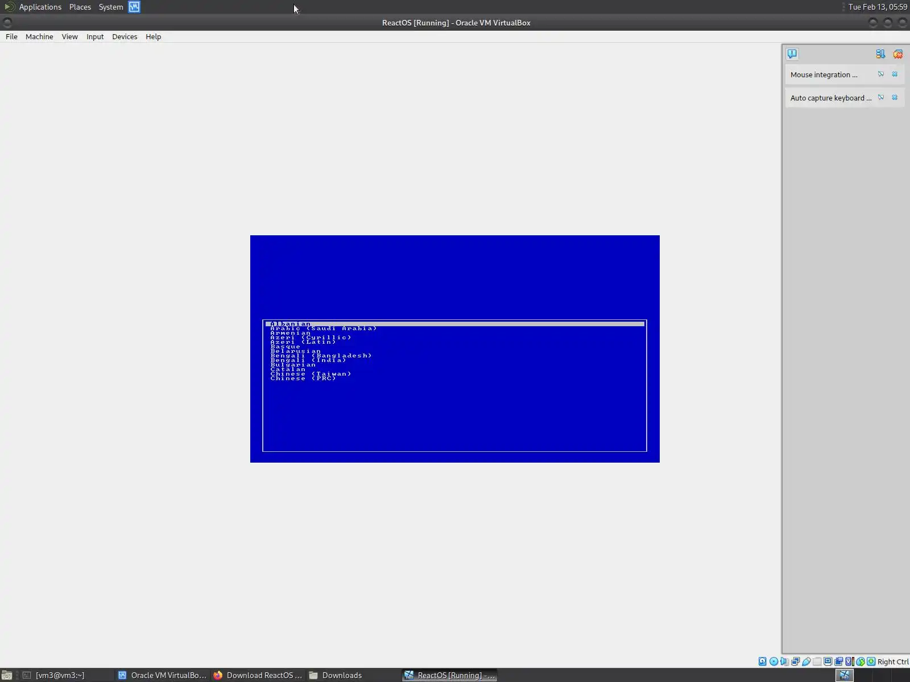Open the VirtualBox File menu
The height and width of the screenshot is (682, 910).
click(11, 36)
